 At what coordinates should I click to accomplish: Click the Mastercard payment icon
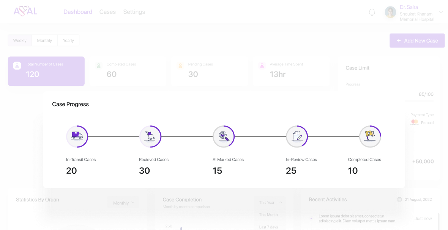414,122
